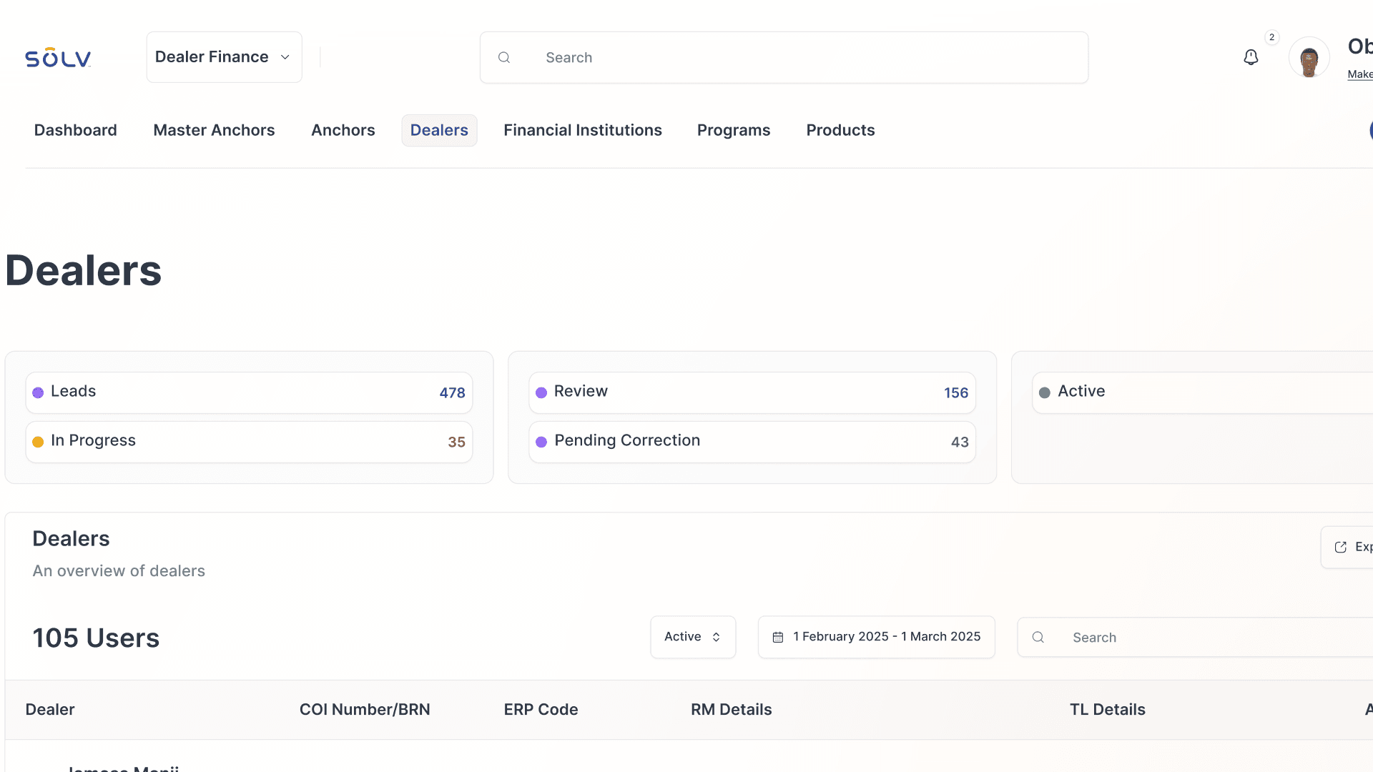The height and width of the screenshot is (772, 1373).
Task: Open the Master Anchors tab
Action: point(214,130)
